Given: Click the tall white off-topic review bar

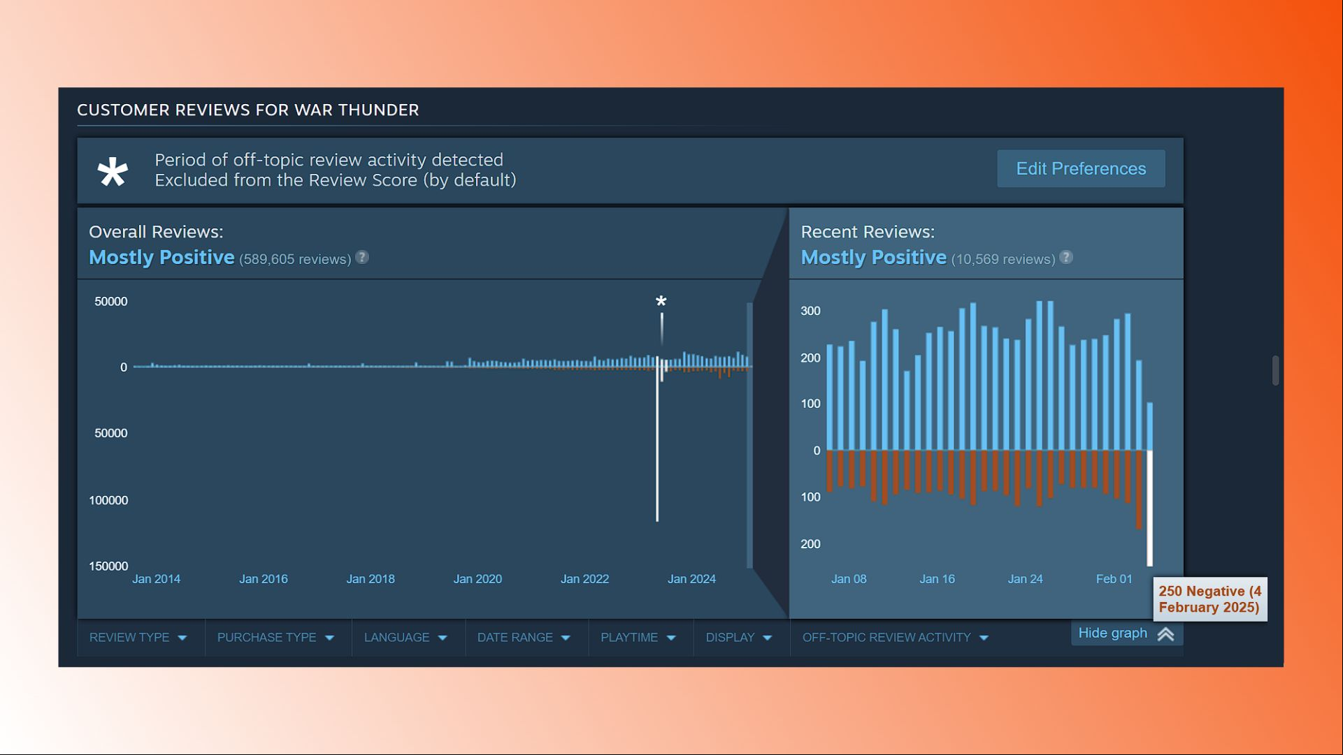Looking at the screenshot, I should 657,440.
